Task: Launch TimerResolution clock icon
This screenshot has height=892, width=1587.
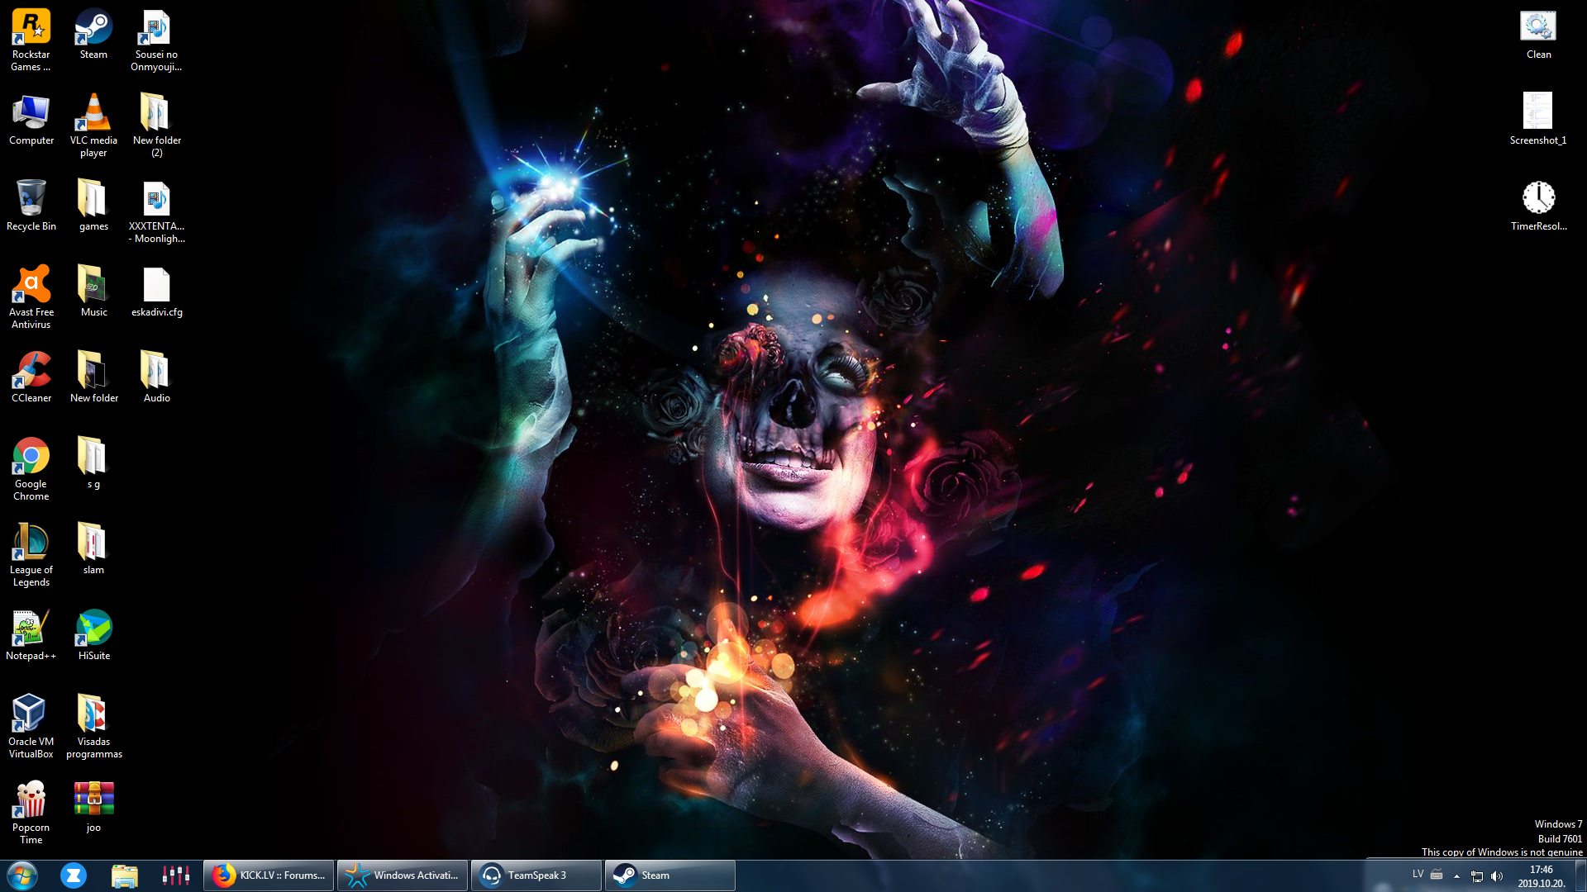Action: tap(1538, 206)
